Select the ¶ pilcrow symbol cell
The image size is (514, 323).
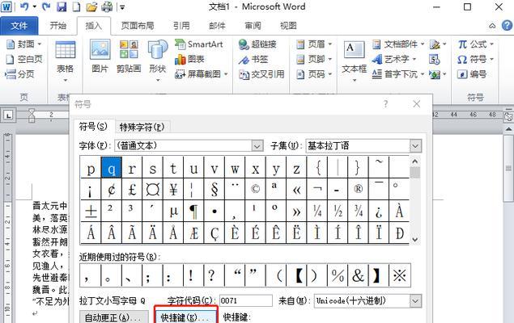pos(193,212)
